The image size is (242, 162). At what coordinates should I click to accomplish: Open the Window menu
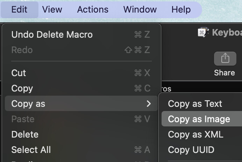[x=140, y=9]
